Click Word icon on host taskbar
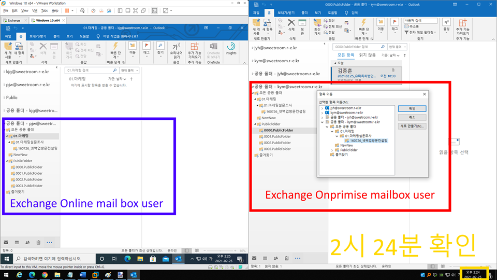Image resolution: width=497 pixels, height=280 pixels. click(x=83, y=275)
